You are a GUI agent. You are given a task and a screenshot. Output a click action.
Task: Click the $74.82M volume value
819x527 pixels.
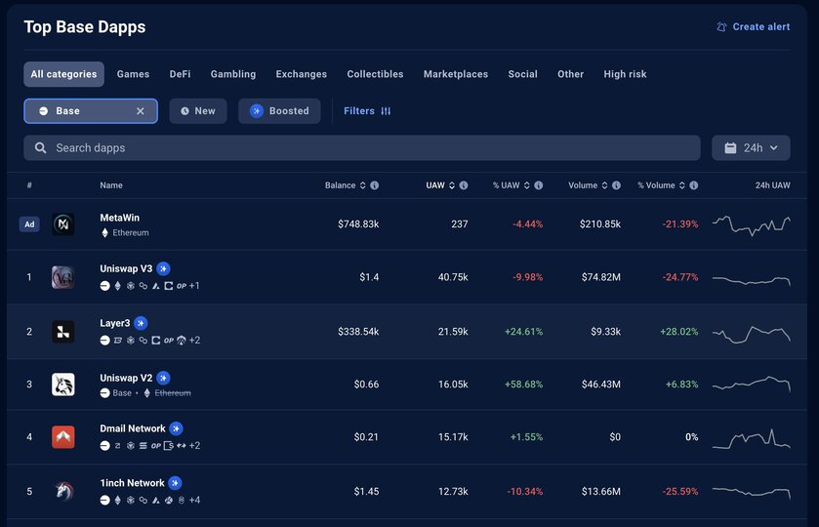[600, 277]
